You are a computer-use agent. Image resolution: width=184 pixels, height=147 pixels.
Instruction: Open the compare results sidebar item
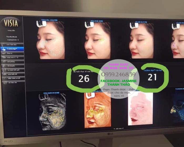pos(13,70)
